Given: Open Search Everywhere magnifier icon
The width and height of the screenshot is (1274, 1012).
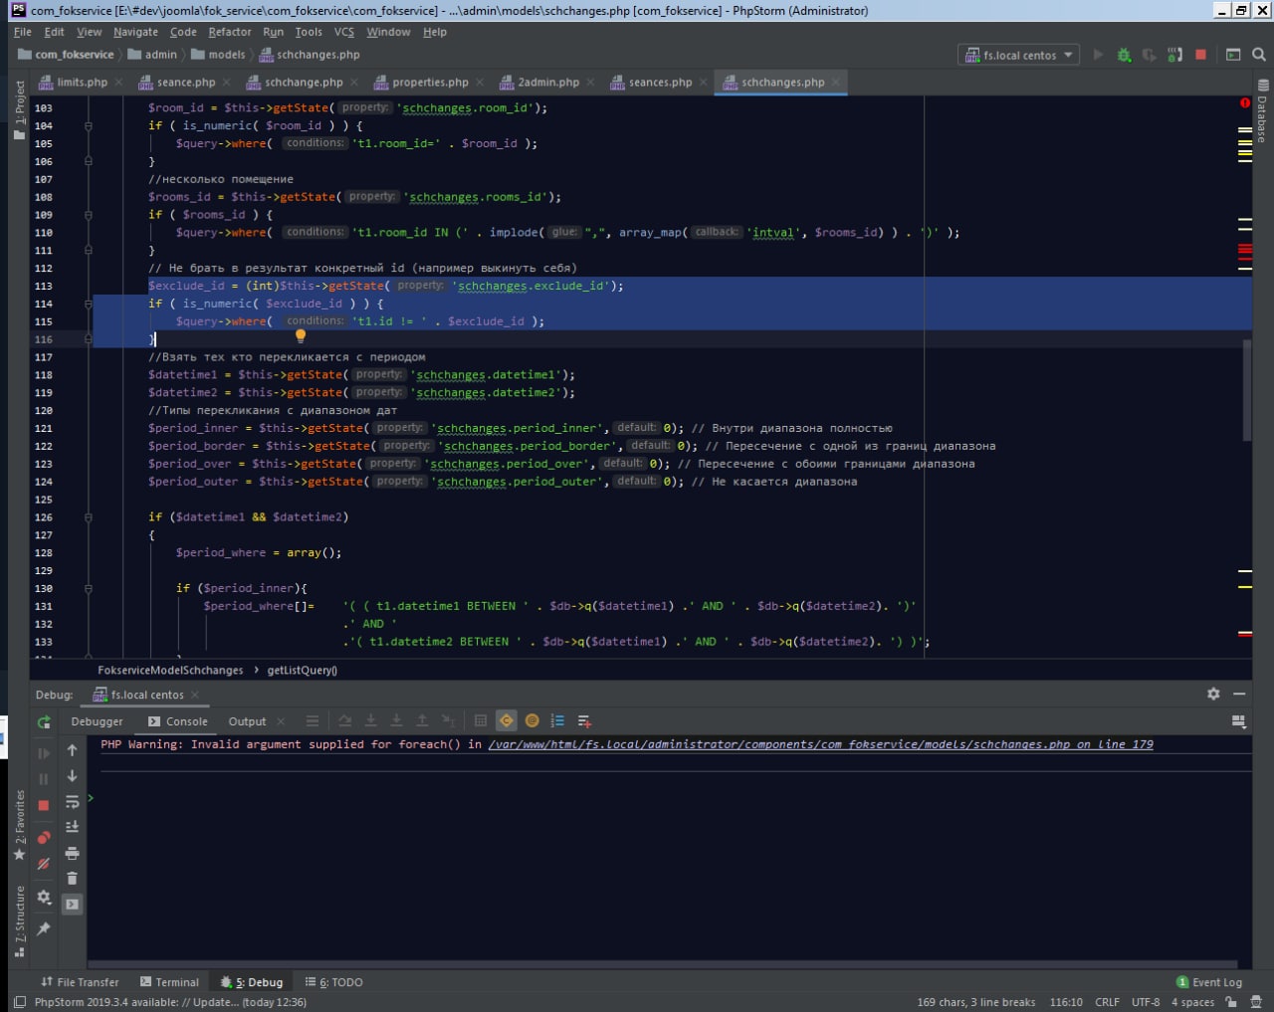Looking at the screenshot, I should tap(1259, 55).
